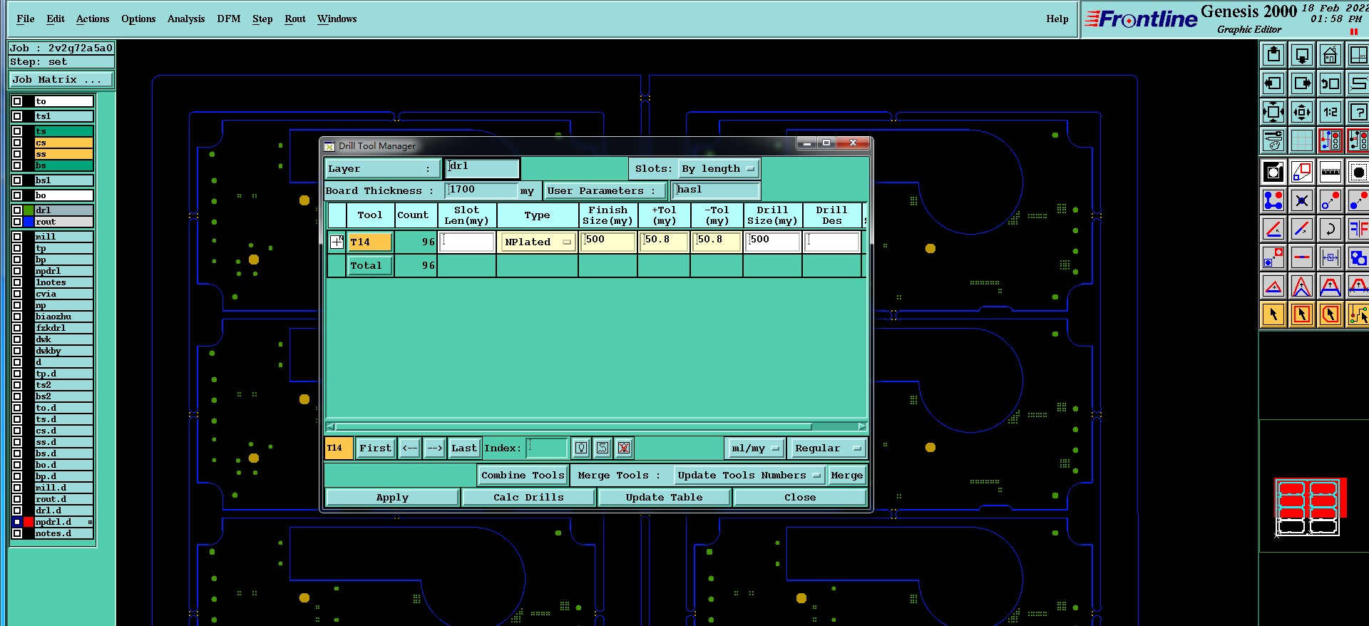Image resolution: width=1369 pixels, height=626 pixels.
Task: Open the File menu
Action: tap(26, 19)
